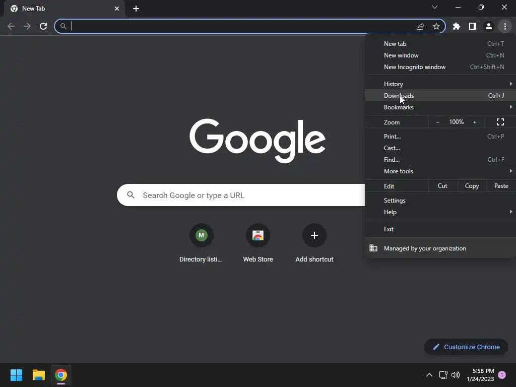Open File Explorer from the taskbar
The height and width of the screenshot is (387, 516).
click(x=38, y=375)
